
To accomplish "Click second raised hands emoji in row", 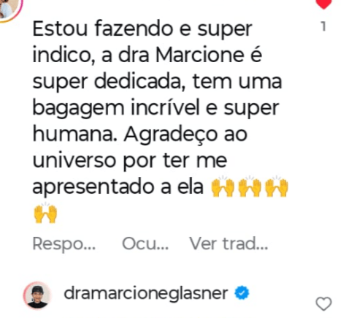I will click(250, 186).
